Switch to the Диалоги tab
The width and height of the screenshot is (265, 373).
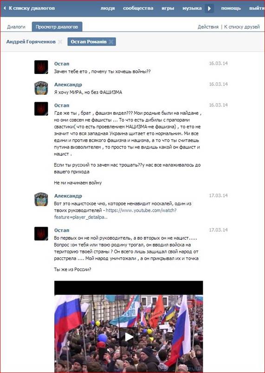pyautogui.click(x=16, y=27)
